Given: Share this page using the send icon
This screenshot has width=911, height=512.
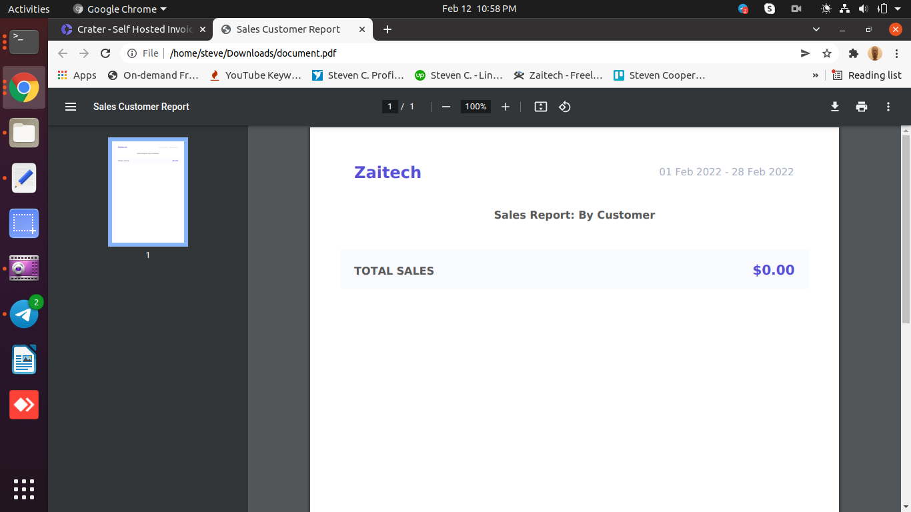Looking at the screenshot, I should [x=806, y=53].
